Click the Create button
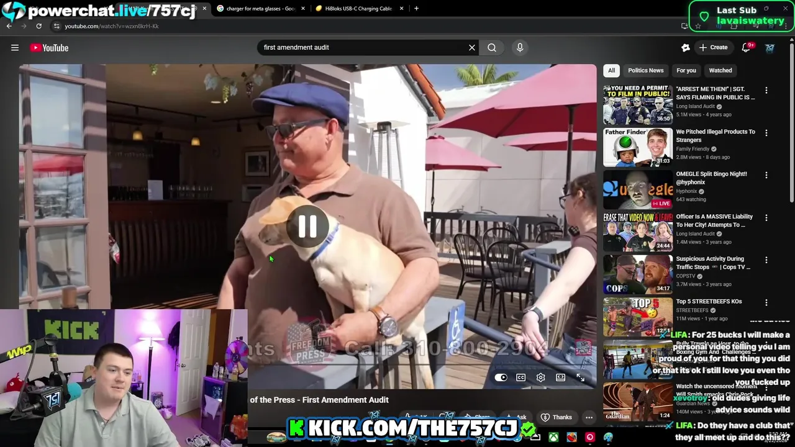The image size is (795, 447). coord(713,48)
